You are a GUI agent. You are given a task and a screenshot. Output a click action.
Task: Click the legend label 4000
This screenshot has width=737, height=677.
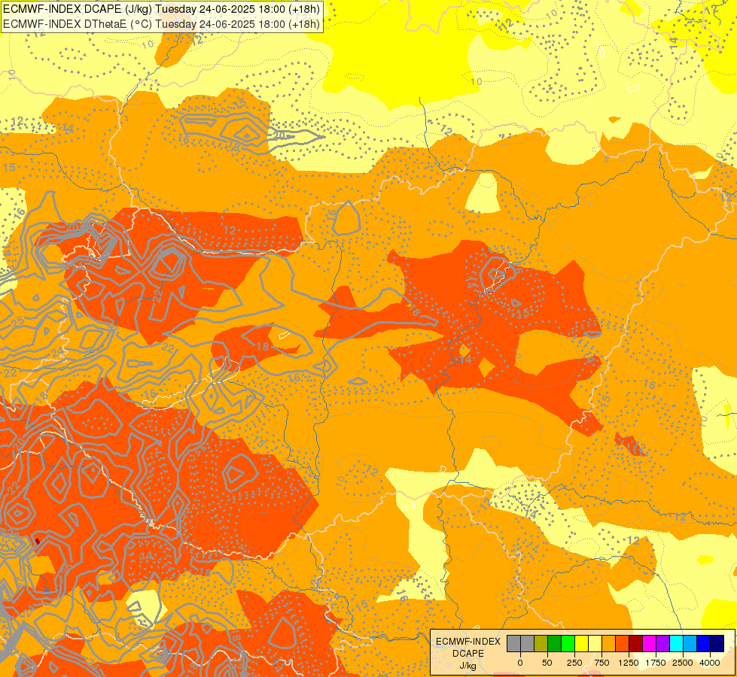click(x=710, y=663)
